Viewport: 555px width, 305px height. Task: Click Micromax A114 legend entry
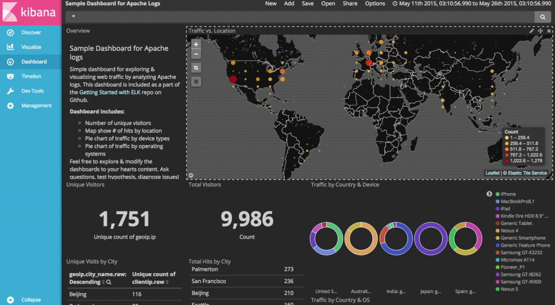coord(515,260)
